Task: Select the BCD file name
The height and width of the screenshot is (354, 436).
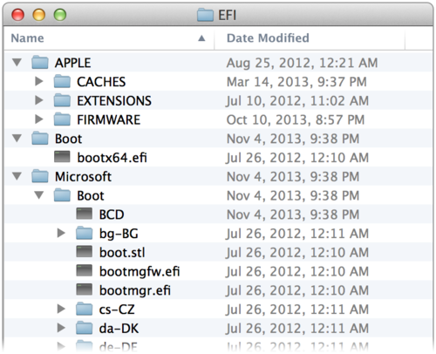Action: (x=112, y=214)
